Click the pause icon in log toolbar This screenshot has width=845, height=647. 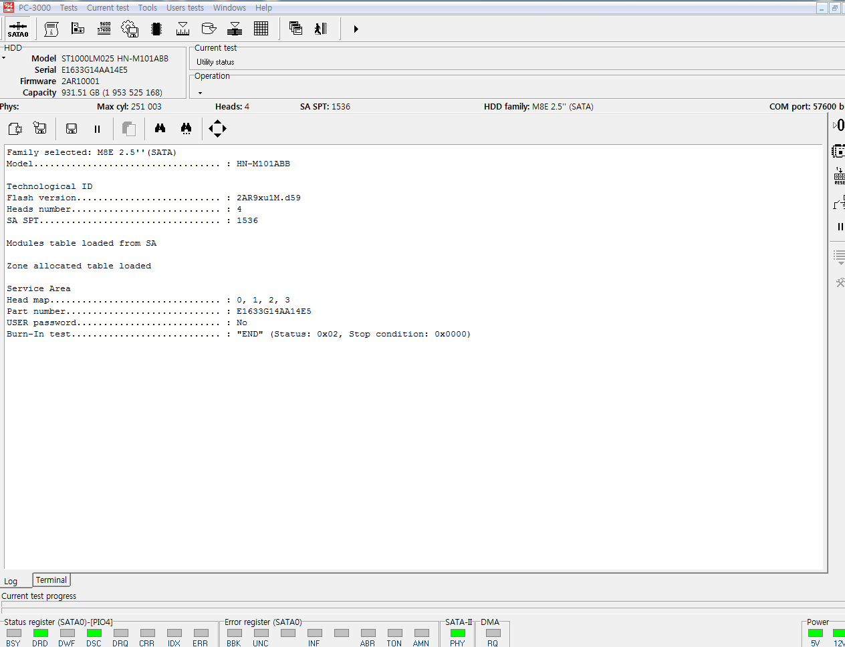tap(97, 129)
